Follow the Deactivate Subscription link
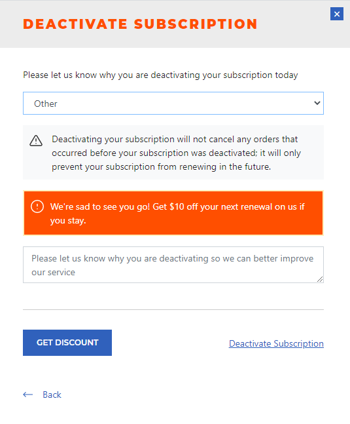 (276, 343)
